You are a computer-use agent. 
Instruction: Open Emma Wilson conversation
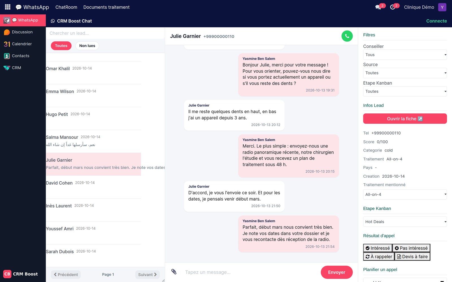(94, 95)
